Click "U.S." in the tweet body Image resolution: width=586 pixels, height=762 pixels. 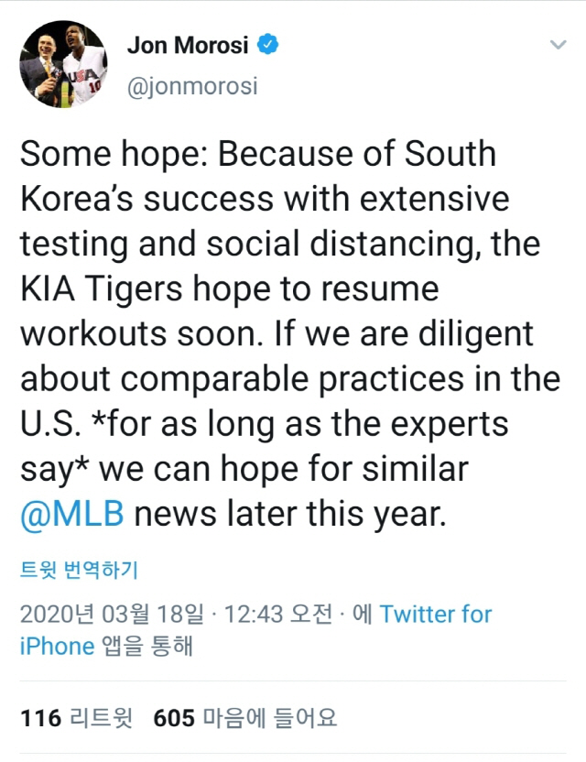tap(51, 424)
